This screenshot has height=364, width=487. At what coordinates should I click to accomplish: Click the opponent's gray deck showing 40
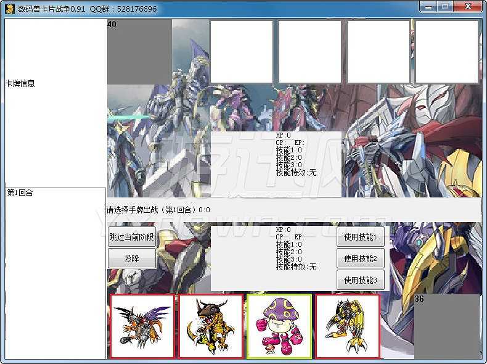(x=139, y=52)
